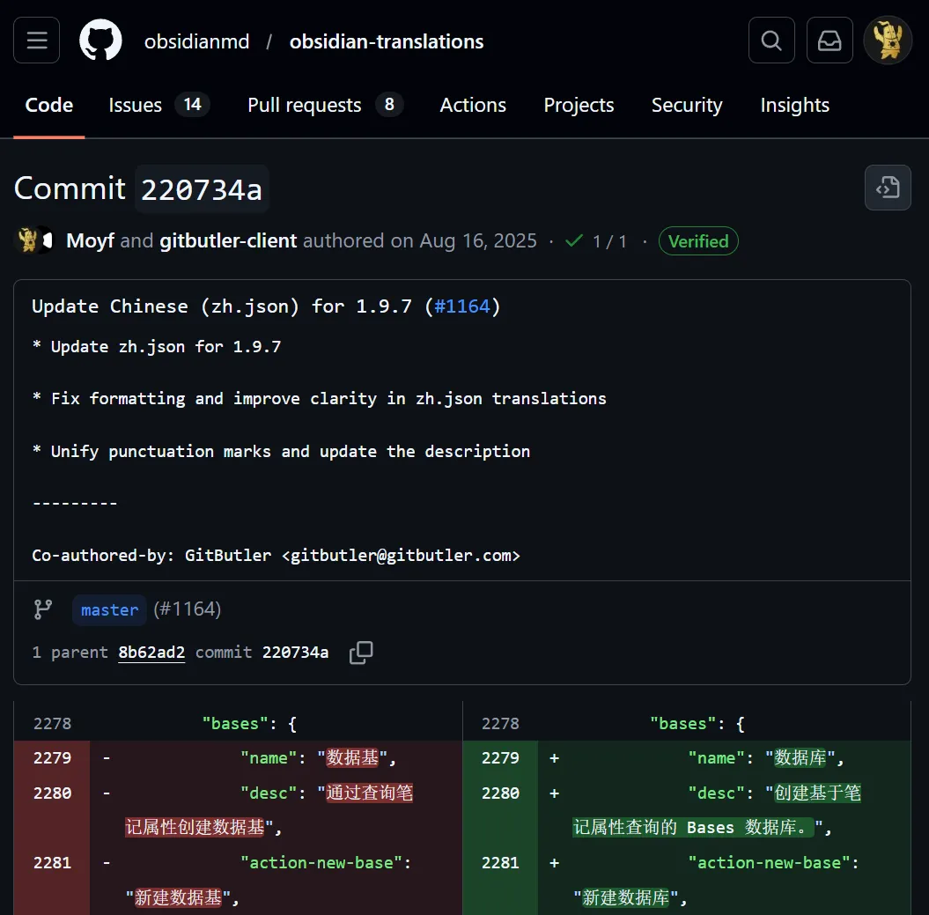
Task: Click the browse files icon button
Action: [887, 188]
